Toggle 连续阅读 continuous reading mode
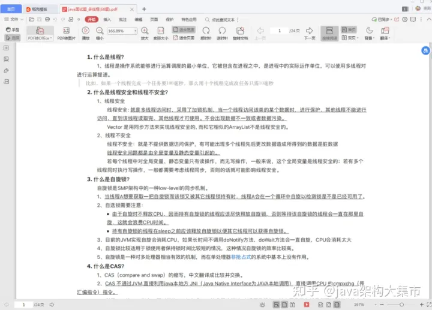The image size is (432, 310). [329, 34]
